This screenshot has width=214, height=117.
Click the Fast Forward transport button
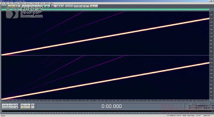click(x=10, y=107)
